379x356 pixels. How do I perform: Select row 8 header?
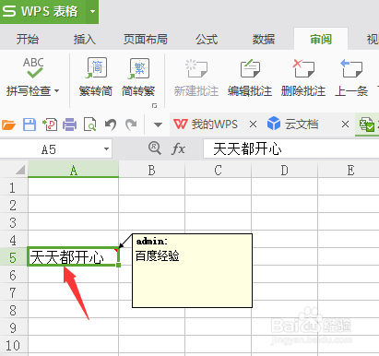click(x=14, y=310)
